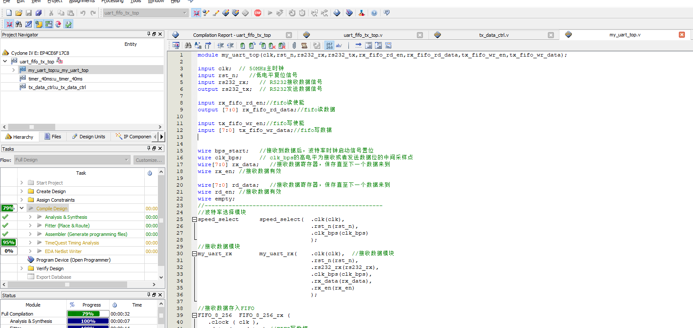Viewport: 693px width, 328px height.
Task: Open Help with the question mark icon
Action: (x=374, y=13)
